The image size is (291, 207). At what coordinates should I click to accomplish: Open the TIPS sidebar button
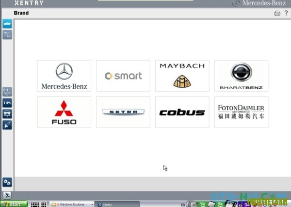(7, 103)
